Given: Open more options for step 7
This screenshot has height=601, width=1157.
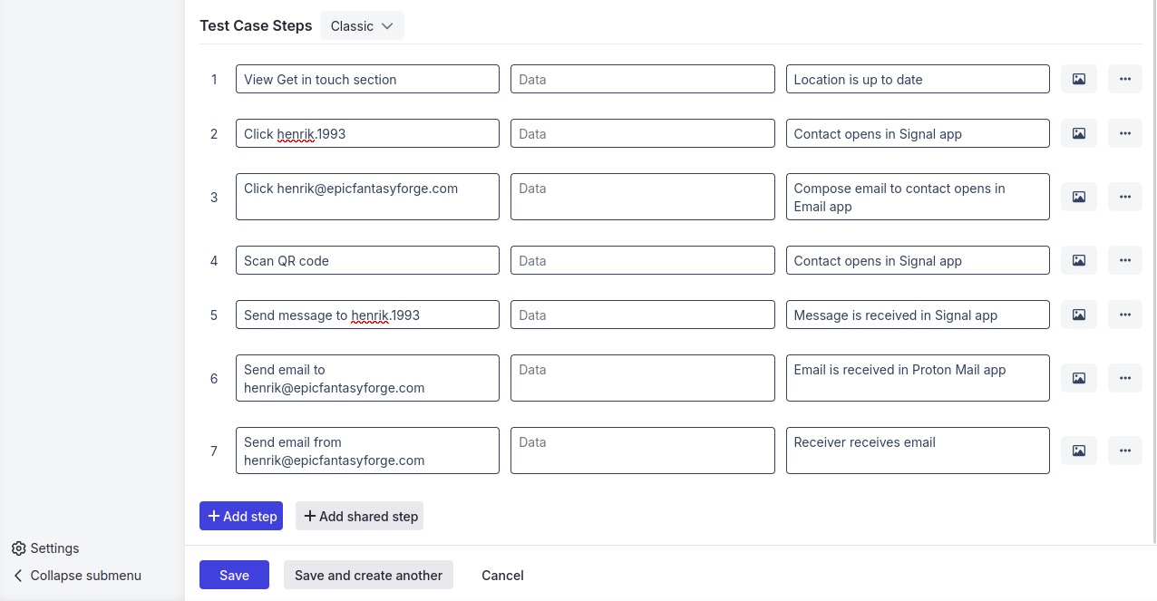Looking at the screenshot, I should (1125, 451).
